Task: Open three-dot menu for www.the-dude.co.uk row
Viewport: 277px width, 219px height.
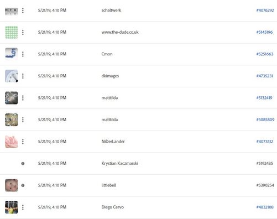Action: (x=23, y=32)
